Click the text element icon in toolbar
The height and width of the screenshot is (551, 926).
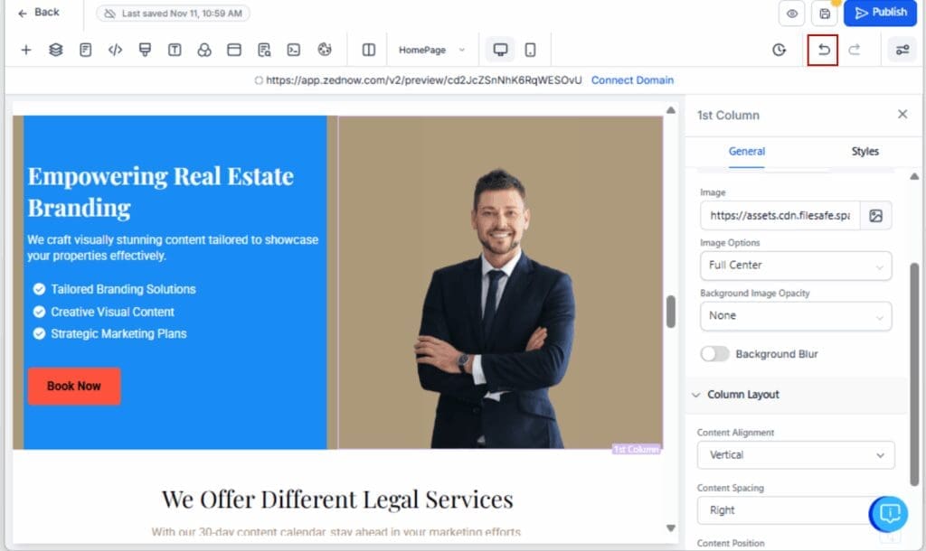[x=174, y=50]
